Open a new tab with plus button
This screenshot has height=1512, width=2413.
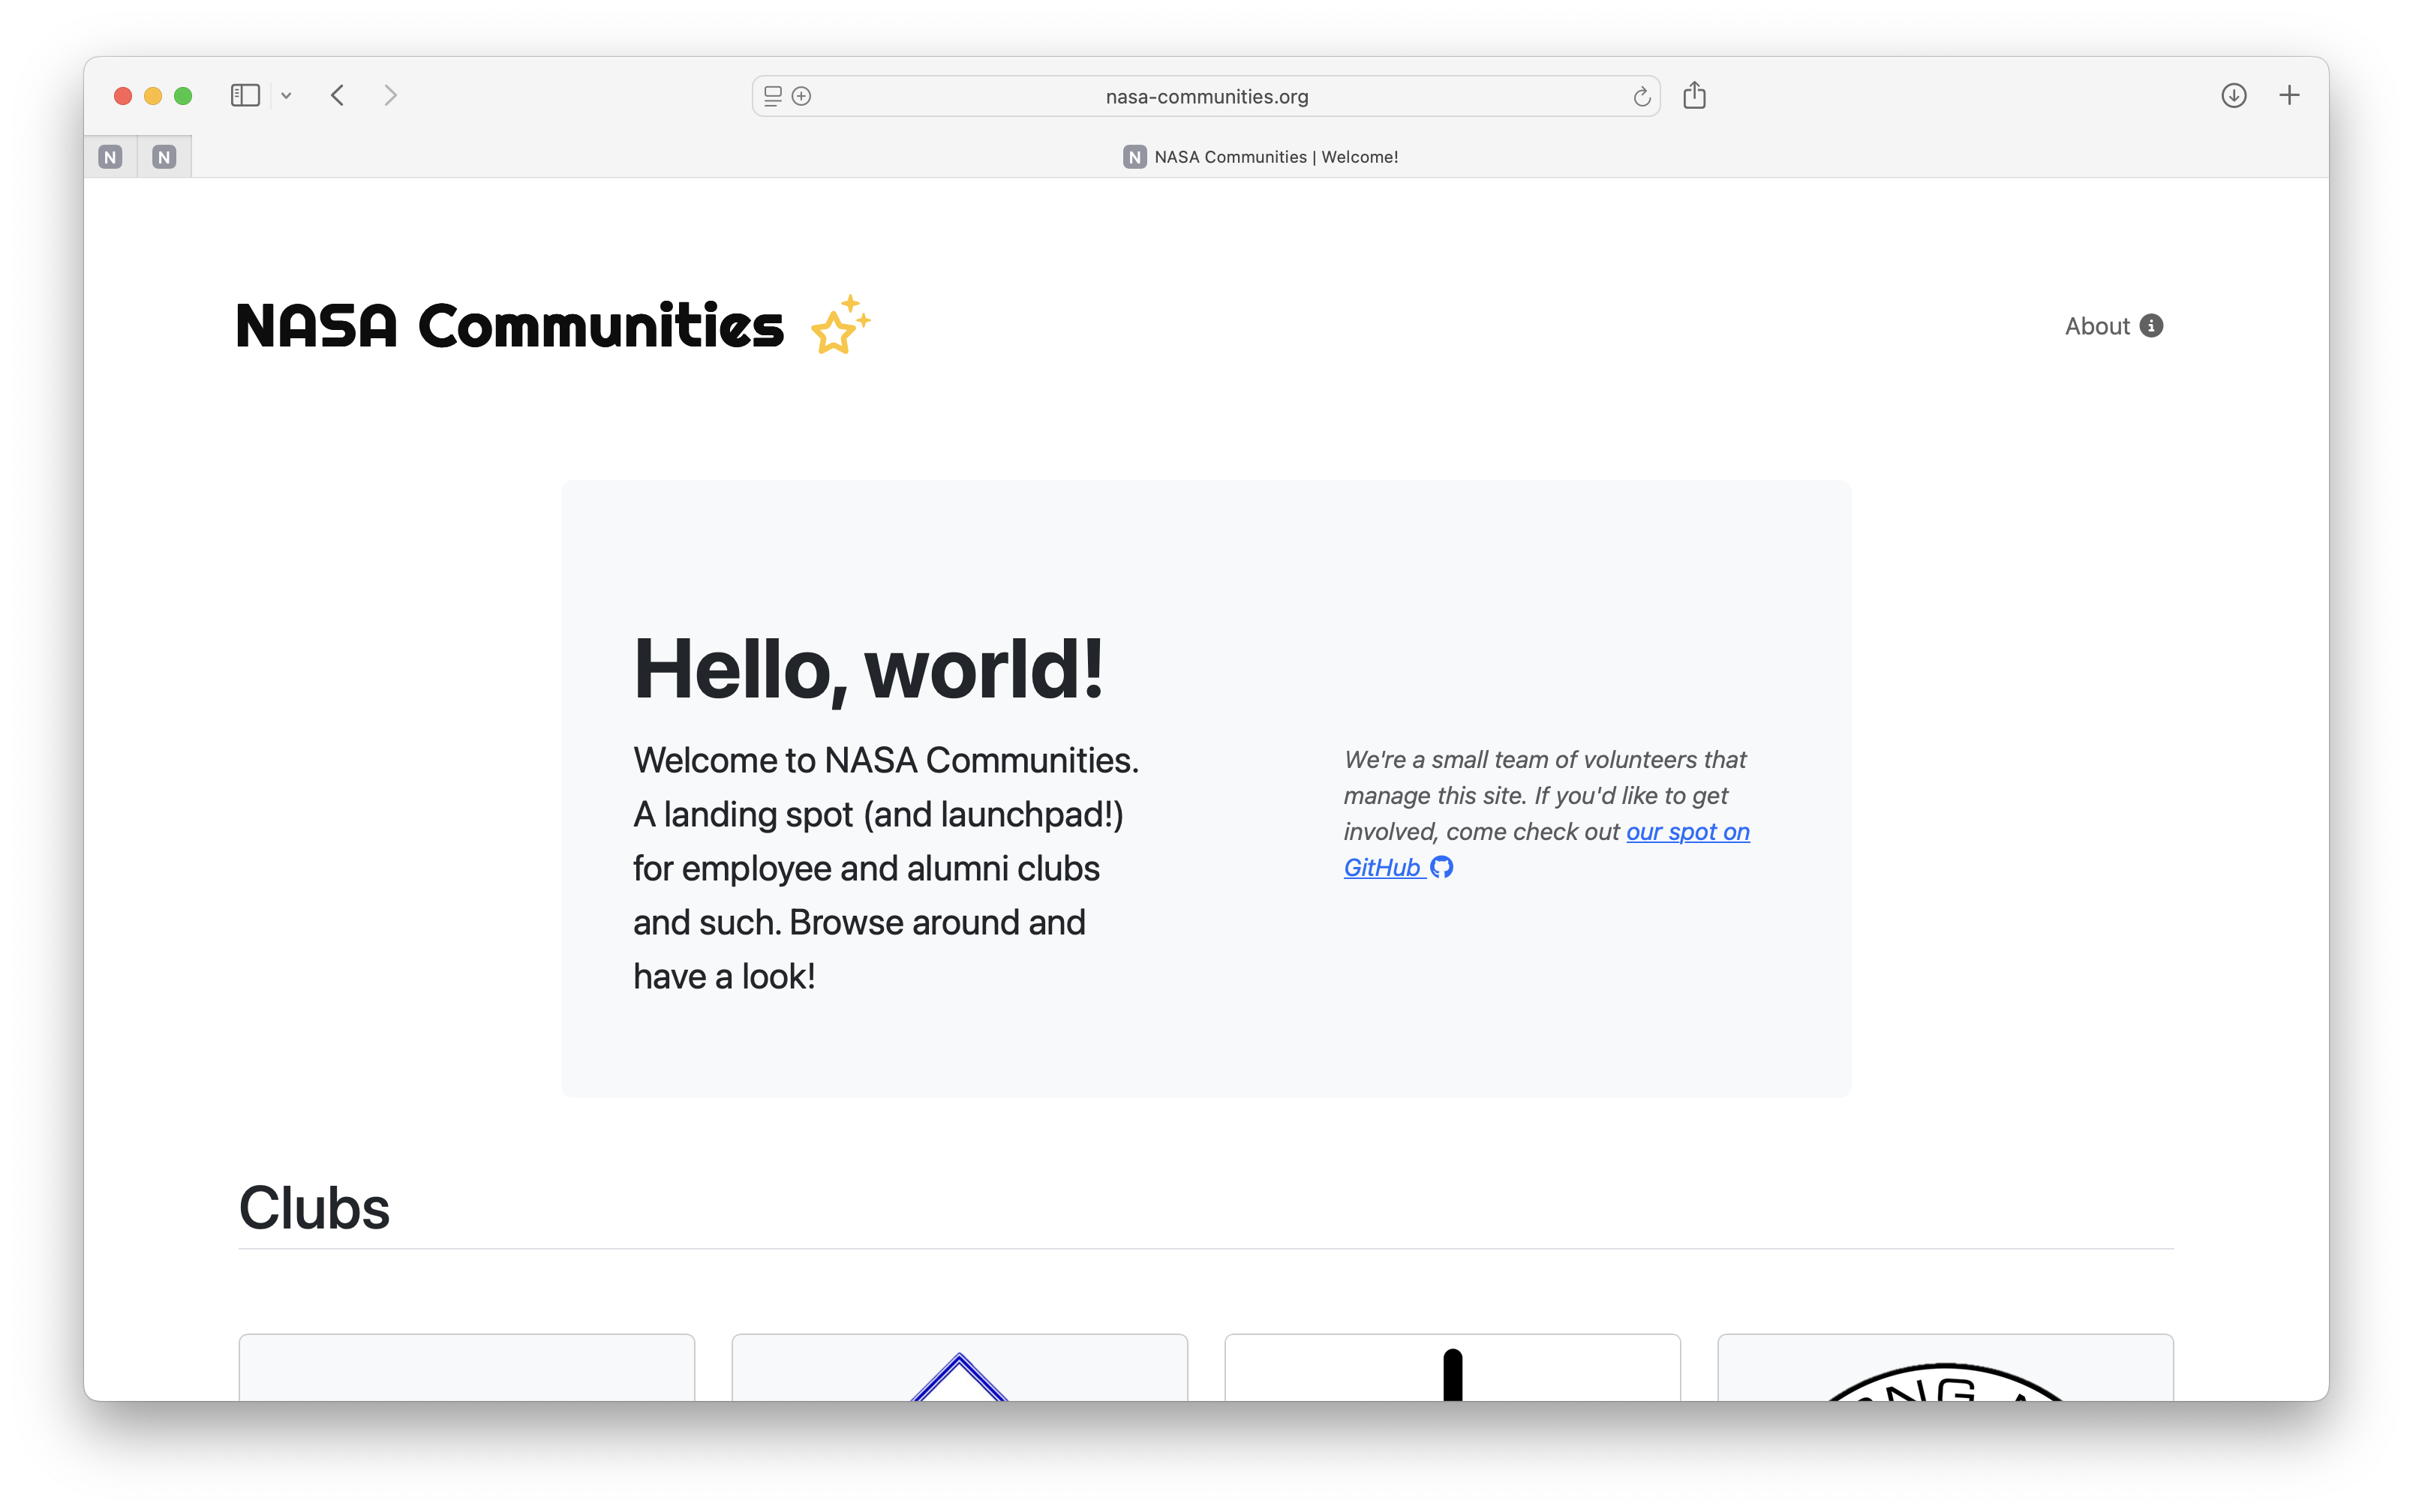(2289, 96)
